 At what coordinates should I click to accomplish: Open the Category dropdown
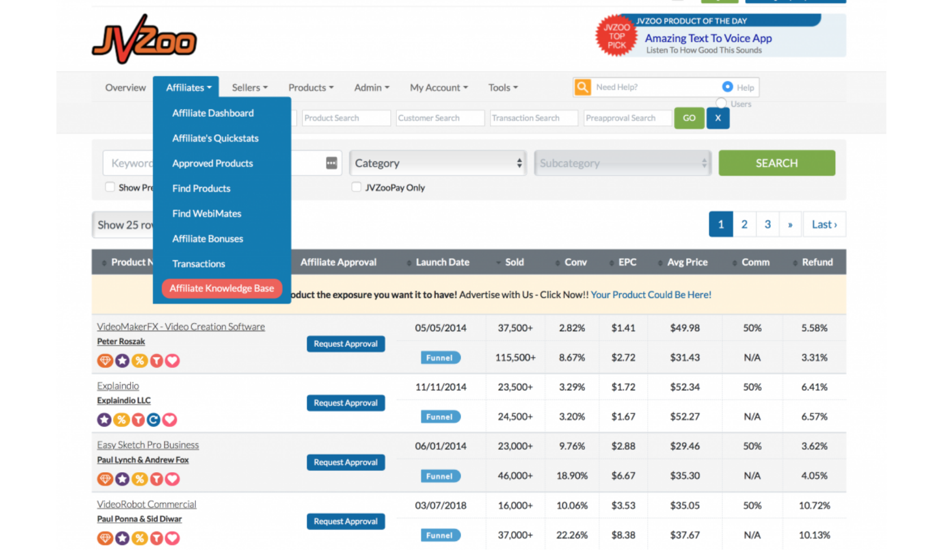(x=438, y=163)
